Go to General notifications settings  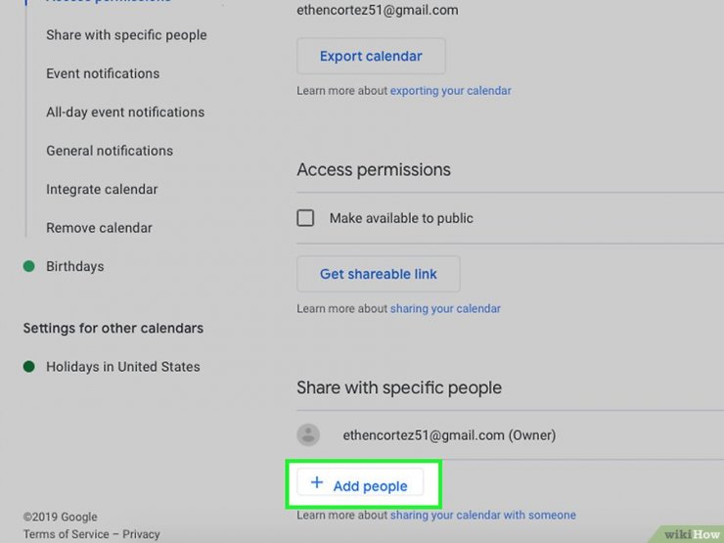[110, 151]
